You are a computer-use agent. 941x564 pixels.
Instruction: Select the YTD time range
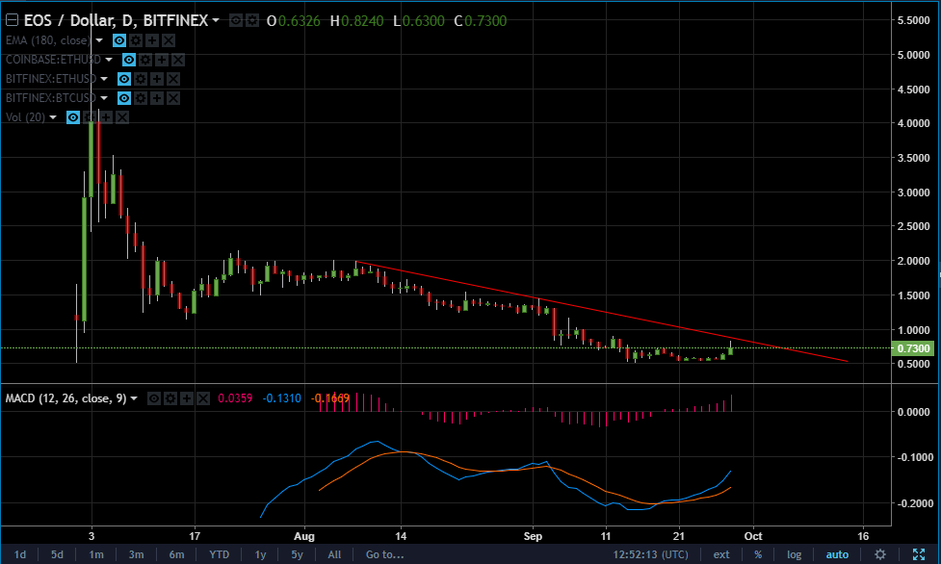tap(219, 554)
